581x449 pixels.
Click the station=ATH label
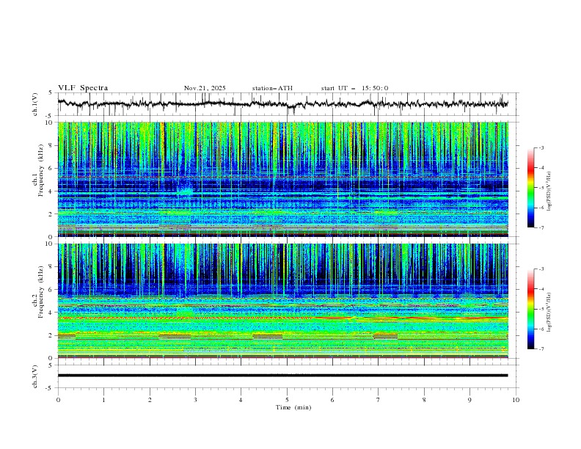[x=272, y=88]
